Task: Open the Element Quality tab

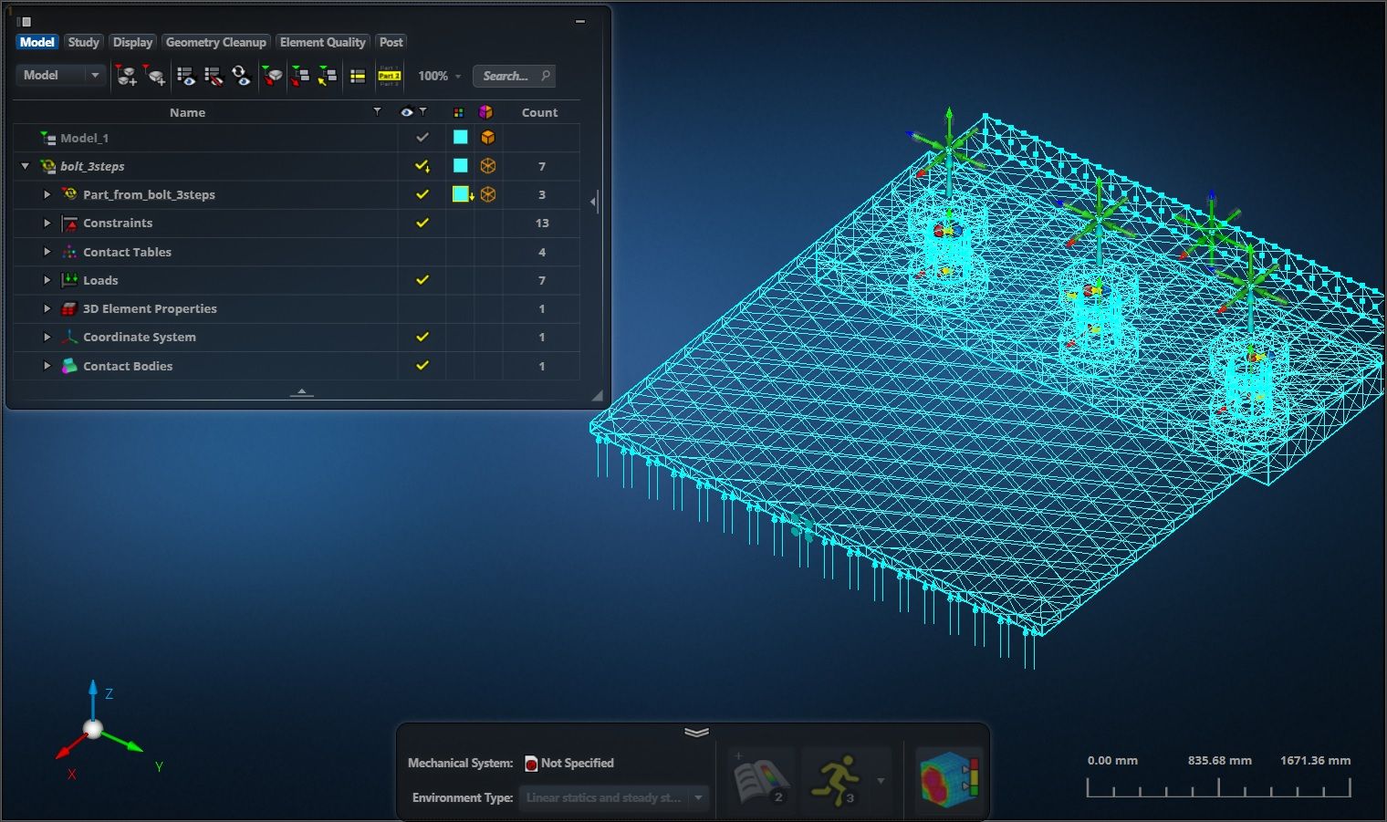Action: 322,42
